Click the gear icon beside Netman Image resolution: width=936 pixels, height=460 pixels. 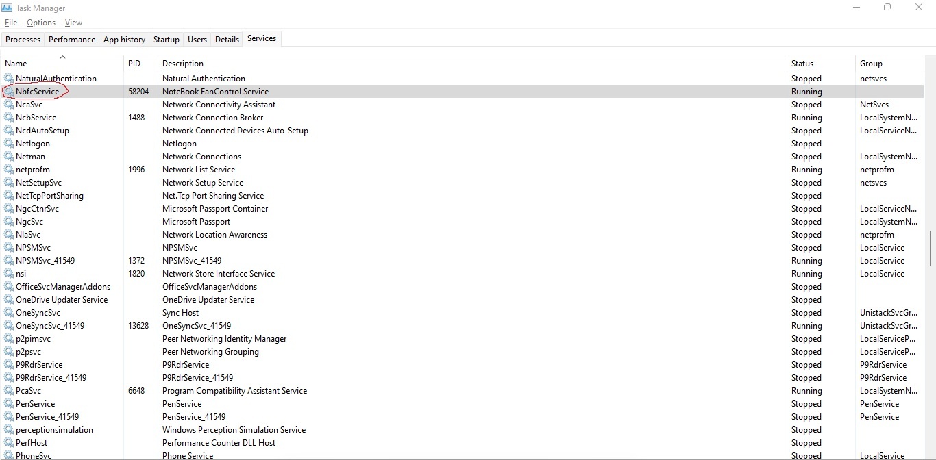(x=9, y=156)
